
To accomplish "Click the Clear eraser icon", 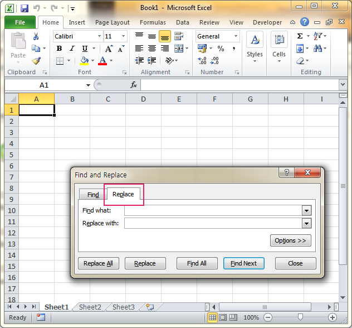I will [x=300, y=61].
